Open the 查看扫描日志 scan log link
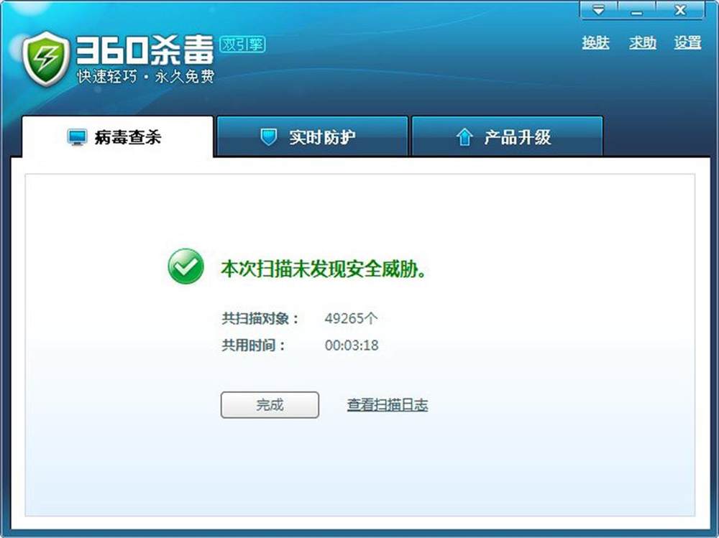Image resolution: width=719 pixels, height=538 pixels. coord(387,405)
